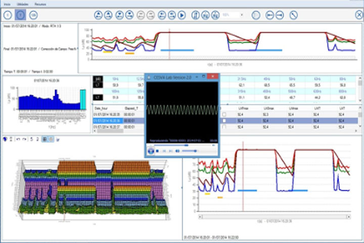Click the first round button at toolbar's left
This screenshot has width=364, height=243.
[x=8, y=15]
